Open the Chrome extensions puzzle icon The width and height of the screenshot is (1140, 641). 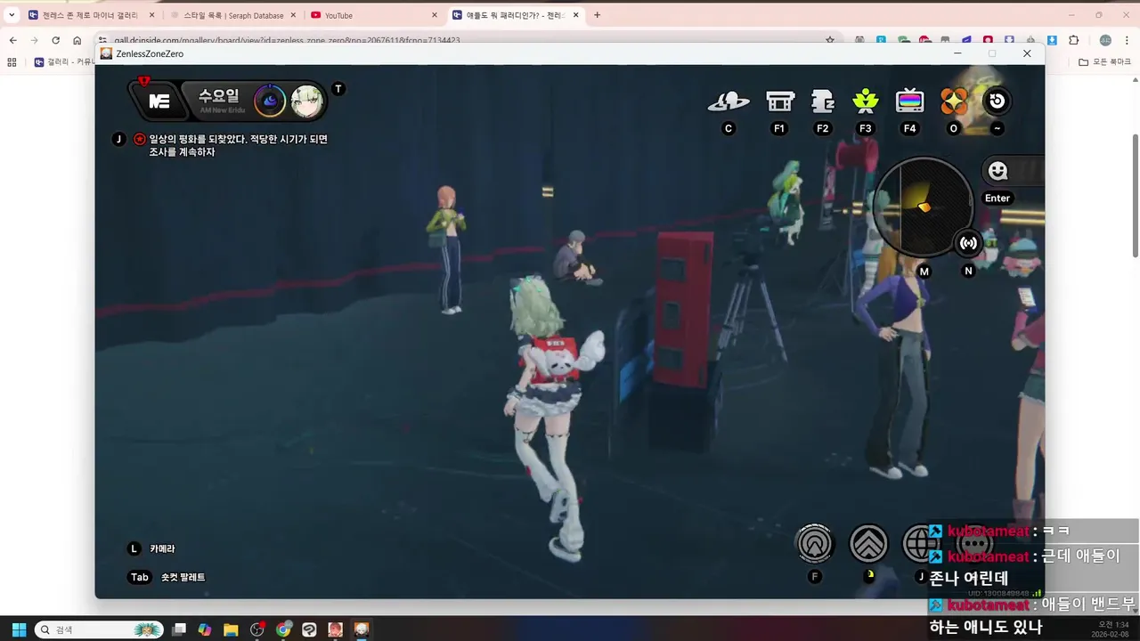(1073, 40)
